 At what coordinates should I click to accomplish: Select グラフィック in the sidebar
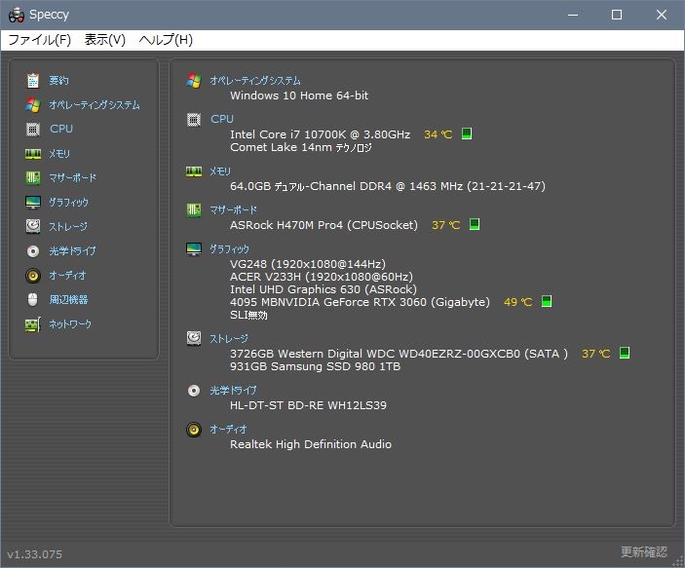pyautogui.click(x=68, y=203)
